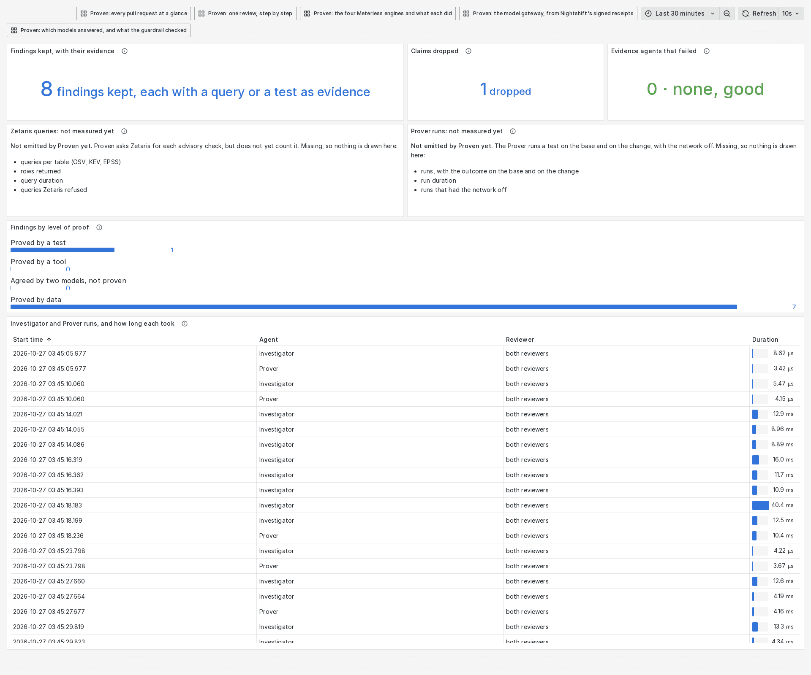Click info icon beside Findings by level of proof
The height and width of the screenshot is (675, 811).
pos(99,227)
